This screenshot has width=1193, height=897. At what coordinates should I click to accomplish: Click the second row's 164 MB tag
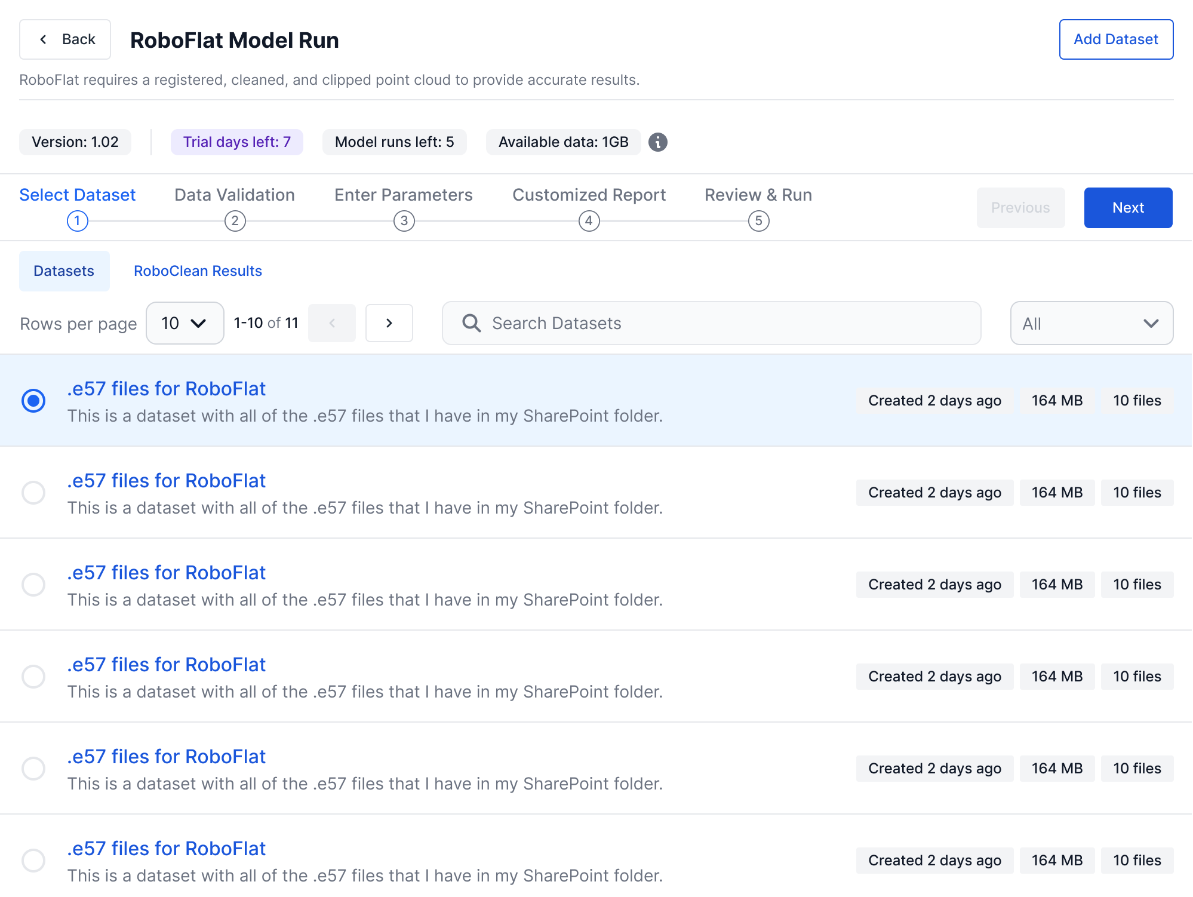(1057, 493)
